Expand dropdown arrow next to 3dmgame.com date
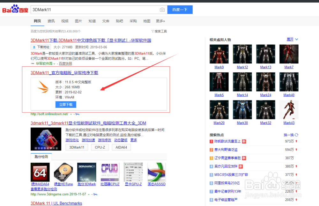319x206 pixels. coord(89,195)
